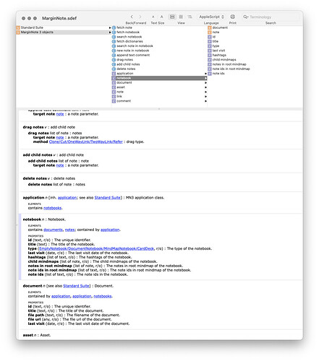Select fetch note command icon
Viewport: 319px width, 361px height.
114,27
